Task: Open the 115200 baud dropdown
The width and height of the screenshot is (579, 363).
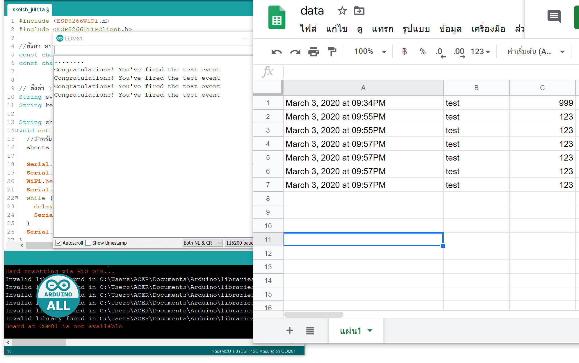Action: pos(239,243)
